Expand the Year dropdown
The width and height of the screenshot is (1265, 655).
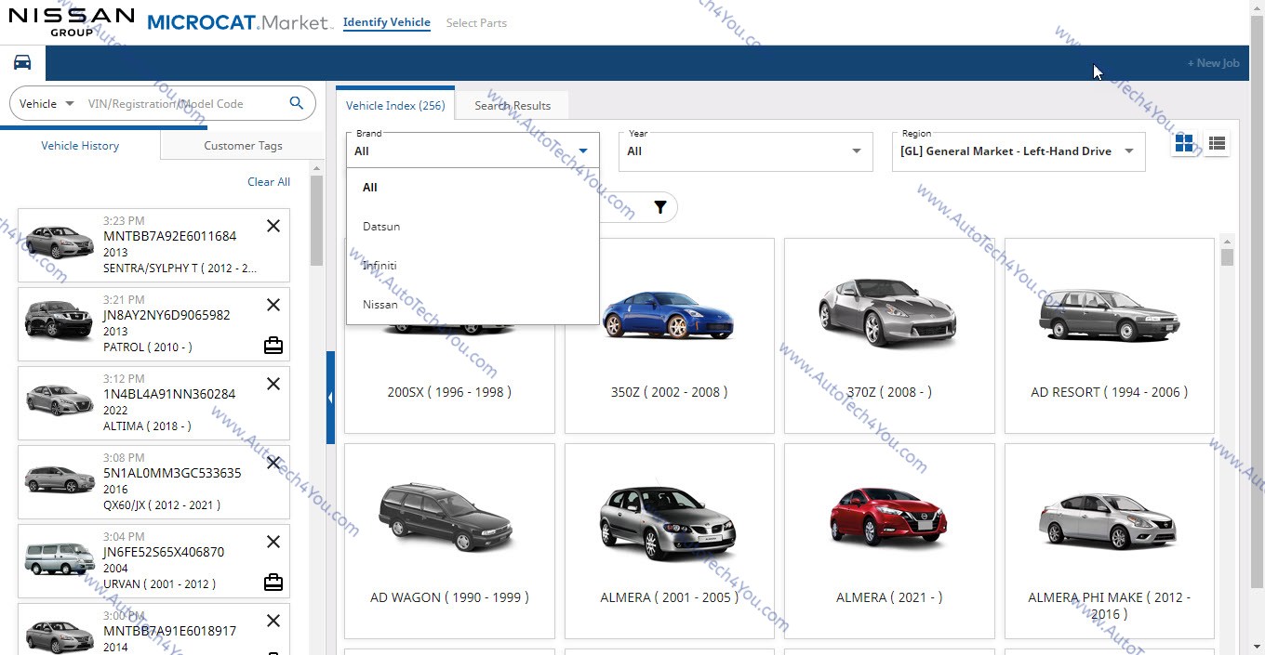745,151
